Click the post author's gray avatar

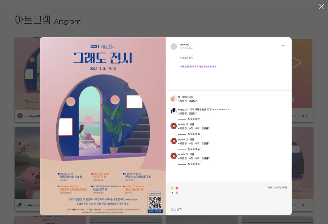pos(174,46)
